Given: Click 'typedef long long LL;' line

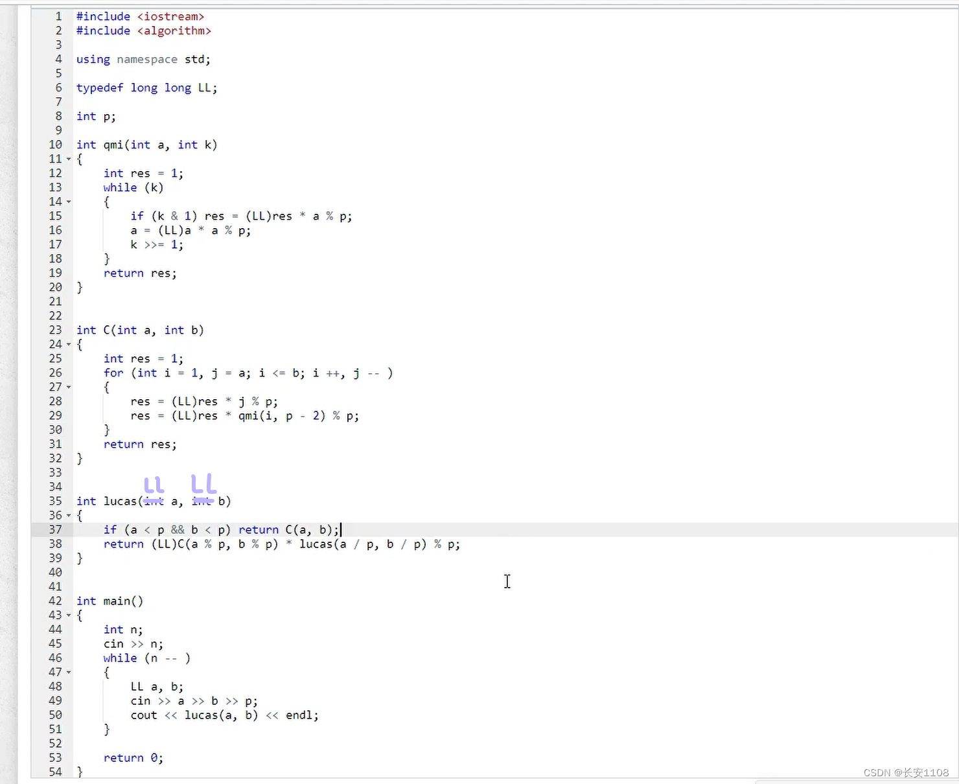Looking at the screenshot, I should click(x=147, y=87).
